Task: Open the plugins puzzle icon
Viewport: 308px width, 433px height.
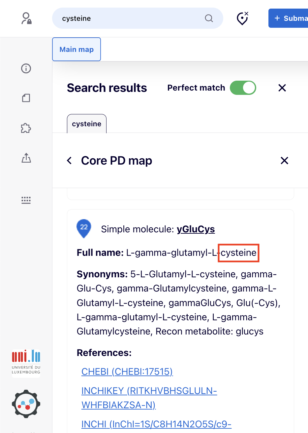Action: coord(26,128)
